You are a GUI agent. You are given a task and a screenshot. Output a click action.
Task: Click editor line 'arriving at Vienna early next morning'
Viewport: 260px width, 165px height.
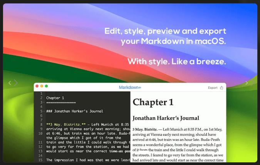click(88, 129)
